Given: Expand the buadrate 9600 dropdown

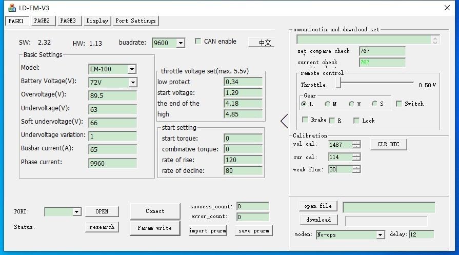Looking at the screenshot, I should [x=181, y=43].
